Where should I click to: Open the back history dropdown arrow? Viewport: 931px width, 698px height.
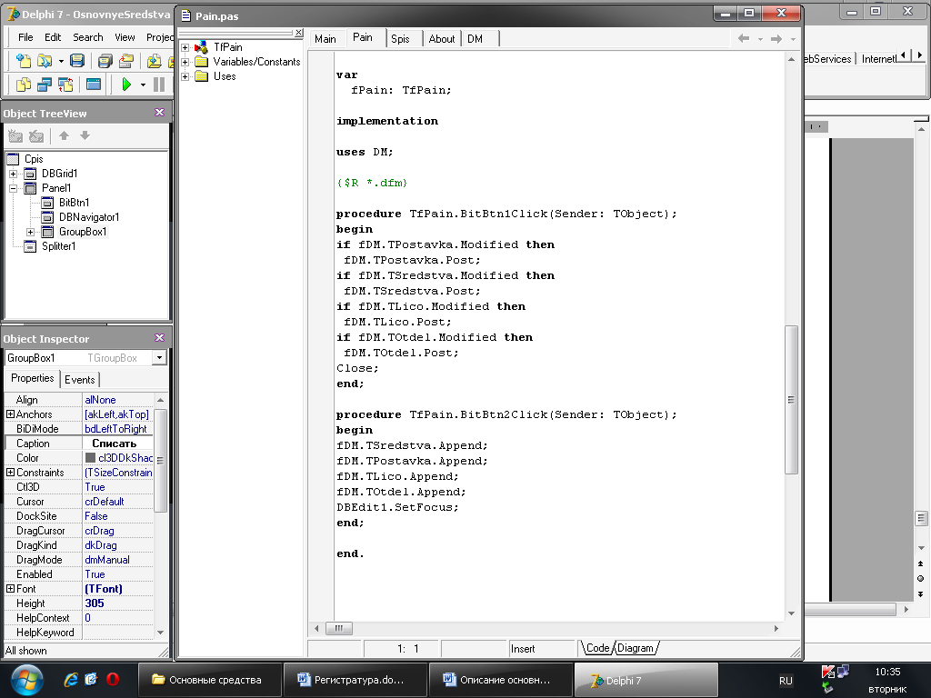(760, 39)
